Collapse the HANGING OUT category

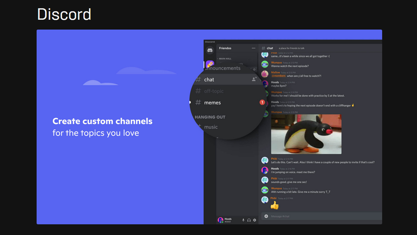pyautogui.click(x=210, y=117)
